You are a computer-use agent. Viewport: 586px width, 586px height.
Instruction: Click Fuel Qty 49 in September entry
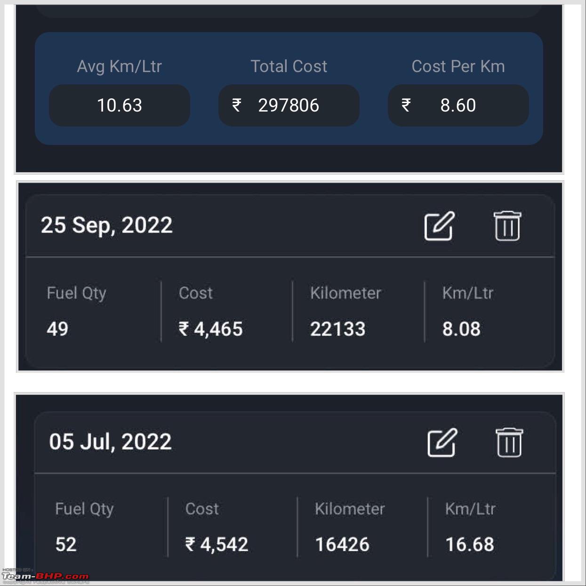click(x=57, y=329)
